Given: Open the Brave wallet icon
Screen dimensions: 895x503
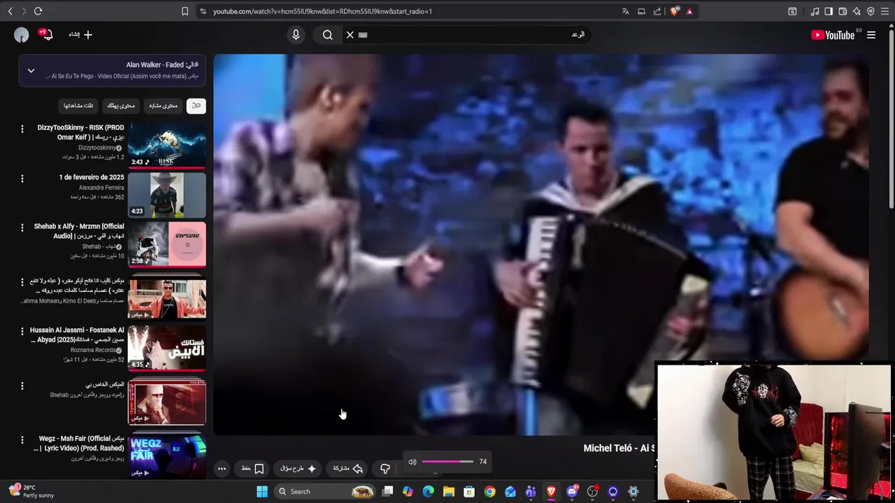Looking at the screenshot, I should click(x=843, y=11).
